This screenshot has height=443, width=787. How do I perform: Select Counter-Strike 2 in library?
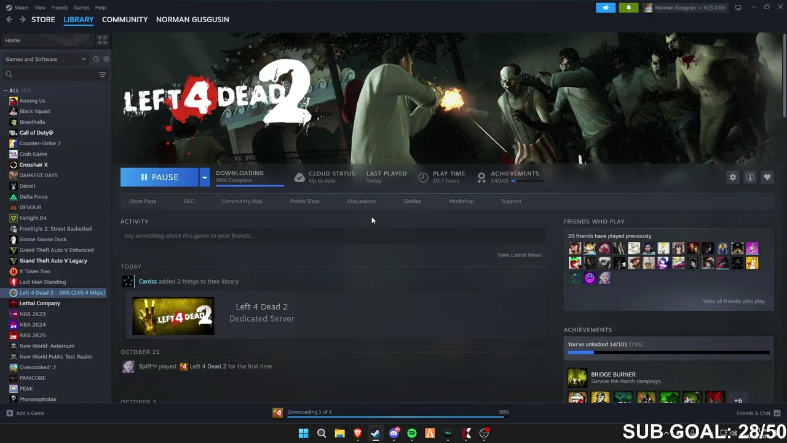[40, 143]
